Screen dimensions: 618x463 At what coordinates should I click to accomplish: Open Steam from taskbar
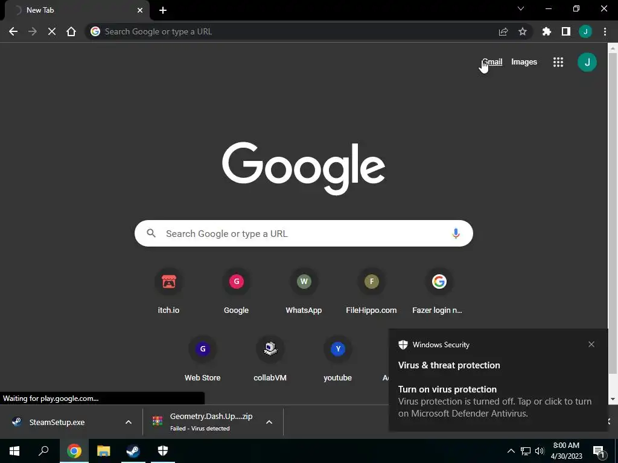click(x=133, y=451)
